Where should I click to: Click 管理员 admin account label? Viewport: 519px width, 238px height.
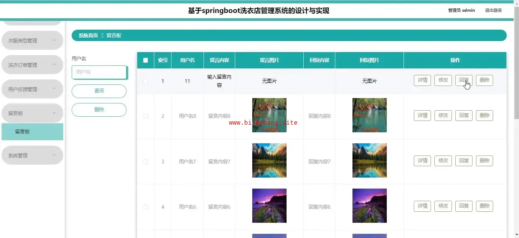pos(461,10)
